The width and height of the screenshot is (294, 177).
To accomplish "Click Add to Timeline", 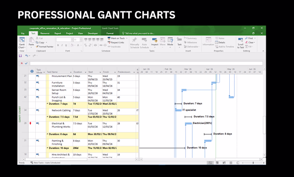I will (x=224, y=47).
